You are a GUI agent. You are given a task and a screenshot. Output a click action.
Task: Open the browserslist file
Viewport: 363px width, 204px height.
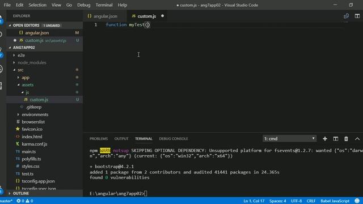[x=44, y=122]
